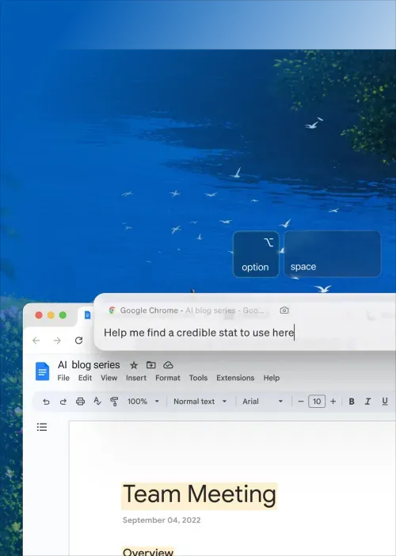
Task: Select the Docs browser tab icon
Action: [x=88, y=315]
